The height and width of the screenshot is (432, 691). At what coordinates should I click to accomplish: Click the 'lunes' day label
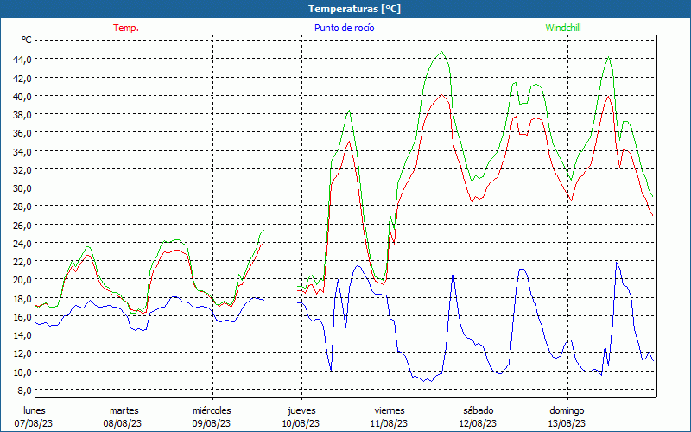(35, 410)
